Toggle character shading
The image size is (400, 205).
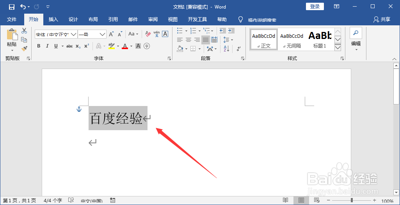(x=138, y=46)
